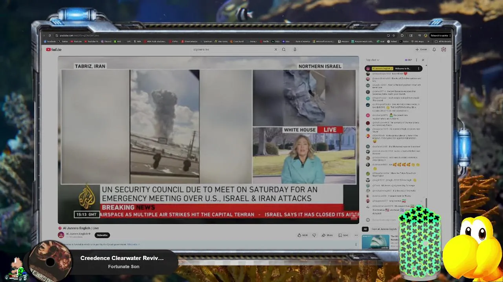Click the Share button below video

tap(327, 235)
